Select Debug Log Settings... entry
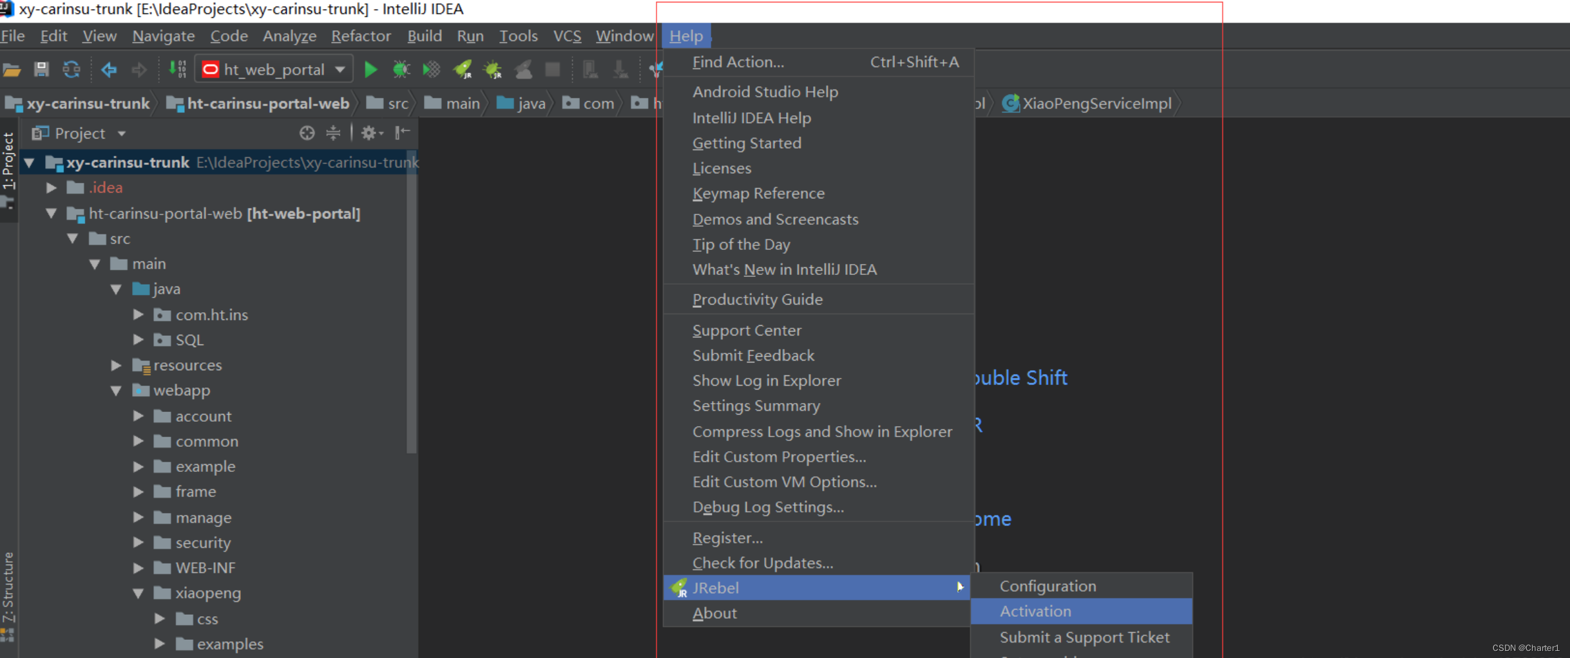 pyautogui.click(x=818, y=507)
